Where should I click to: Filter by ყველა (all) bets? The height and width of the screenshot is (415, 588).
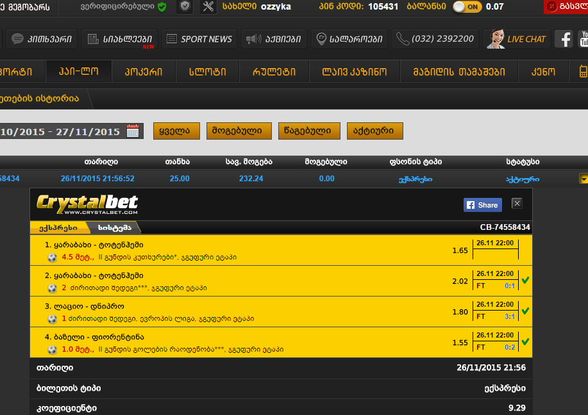(x=176, y=131)
